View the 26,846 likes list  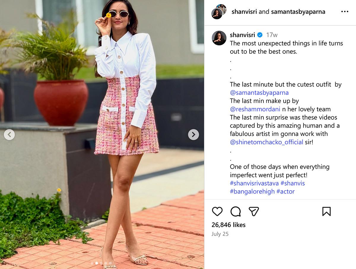pos(229,225)
